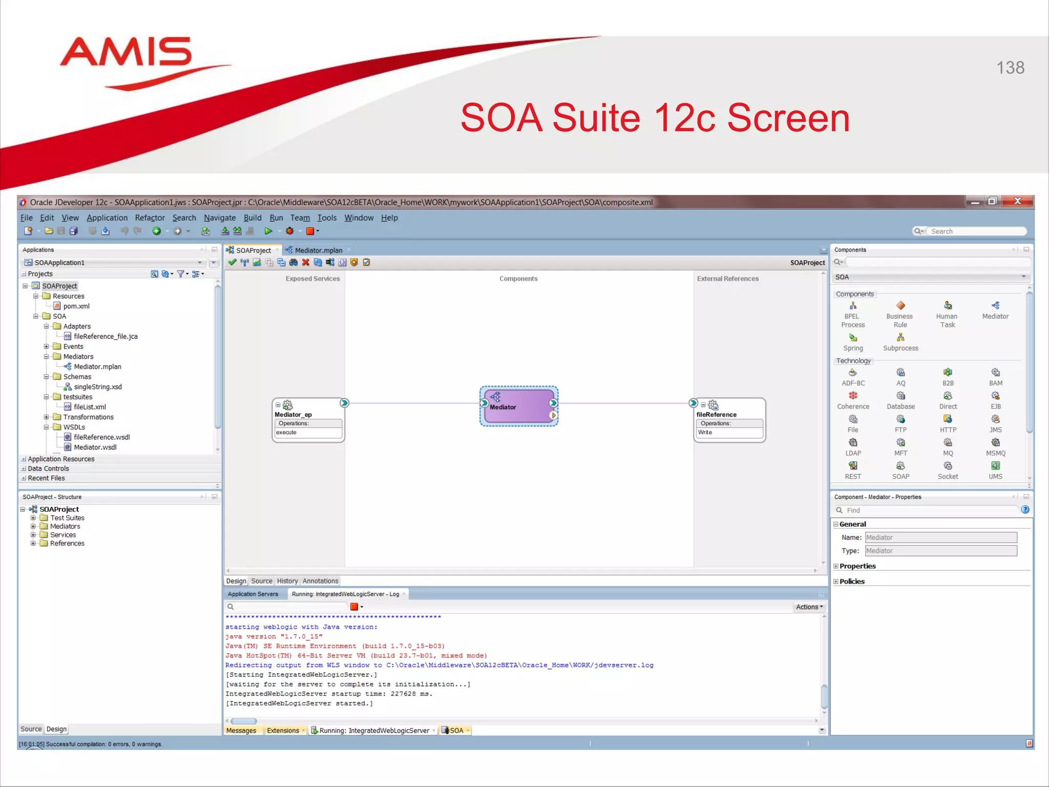The height and width of the screenshot is (787, 1049).
Task: Select the Mediator_ep exposed service
Action: click(x=308, y=420)
